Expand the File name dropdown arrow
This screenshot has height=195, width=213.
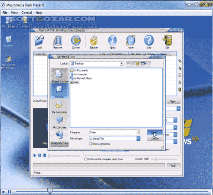[x=138, y=132]
